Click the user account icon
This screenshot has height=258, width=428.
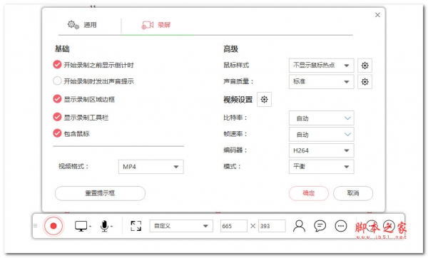[x=299, y=226]
